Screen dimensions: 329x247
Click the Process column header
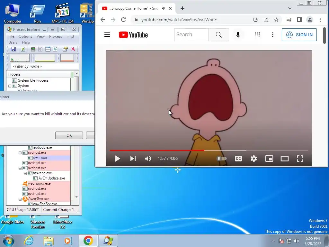(40, 74)
